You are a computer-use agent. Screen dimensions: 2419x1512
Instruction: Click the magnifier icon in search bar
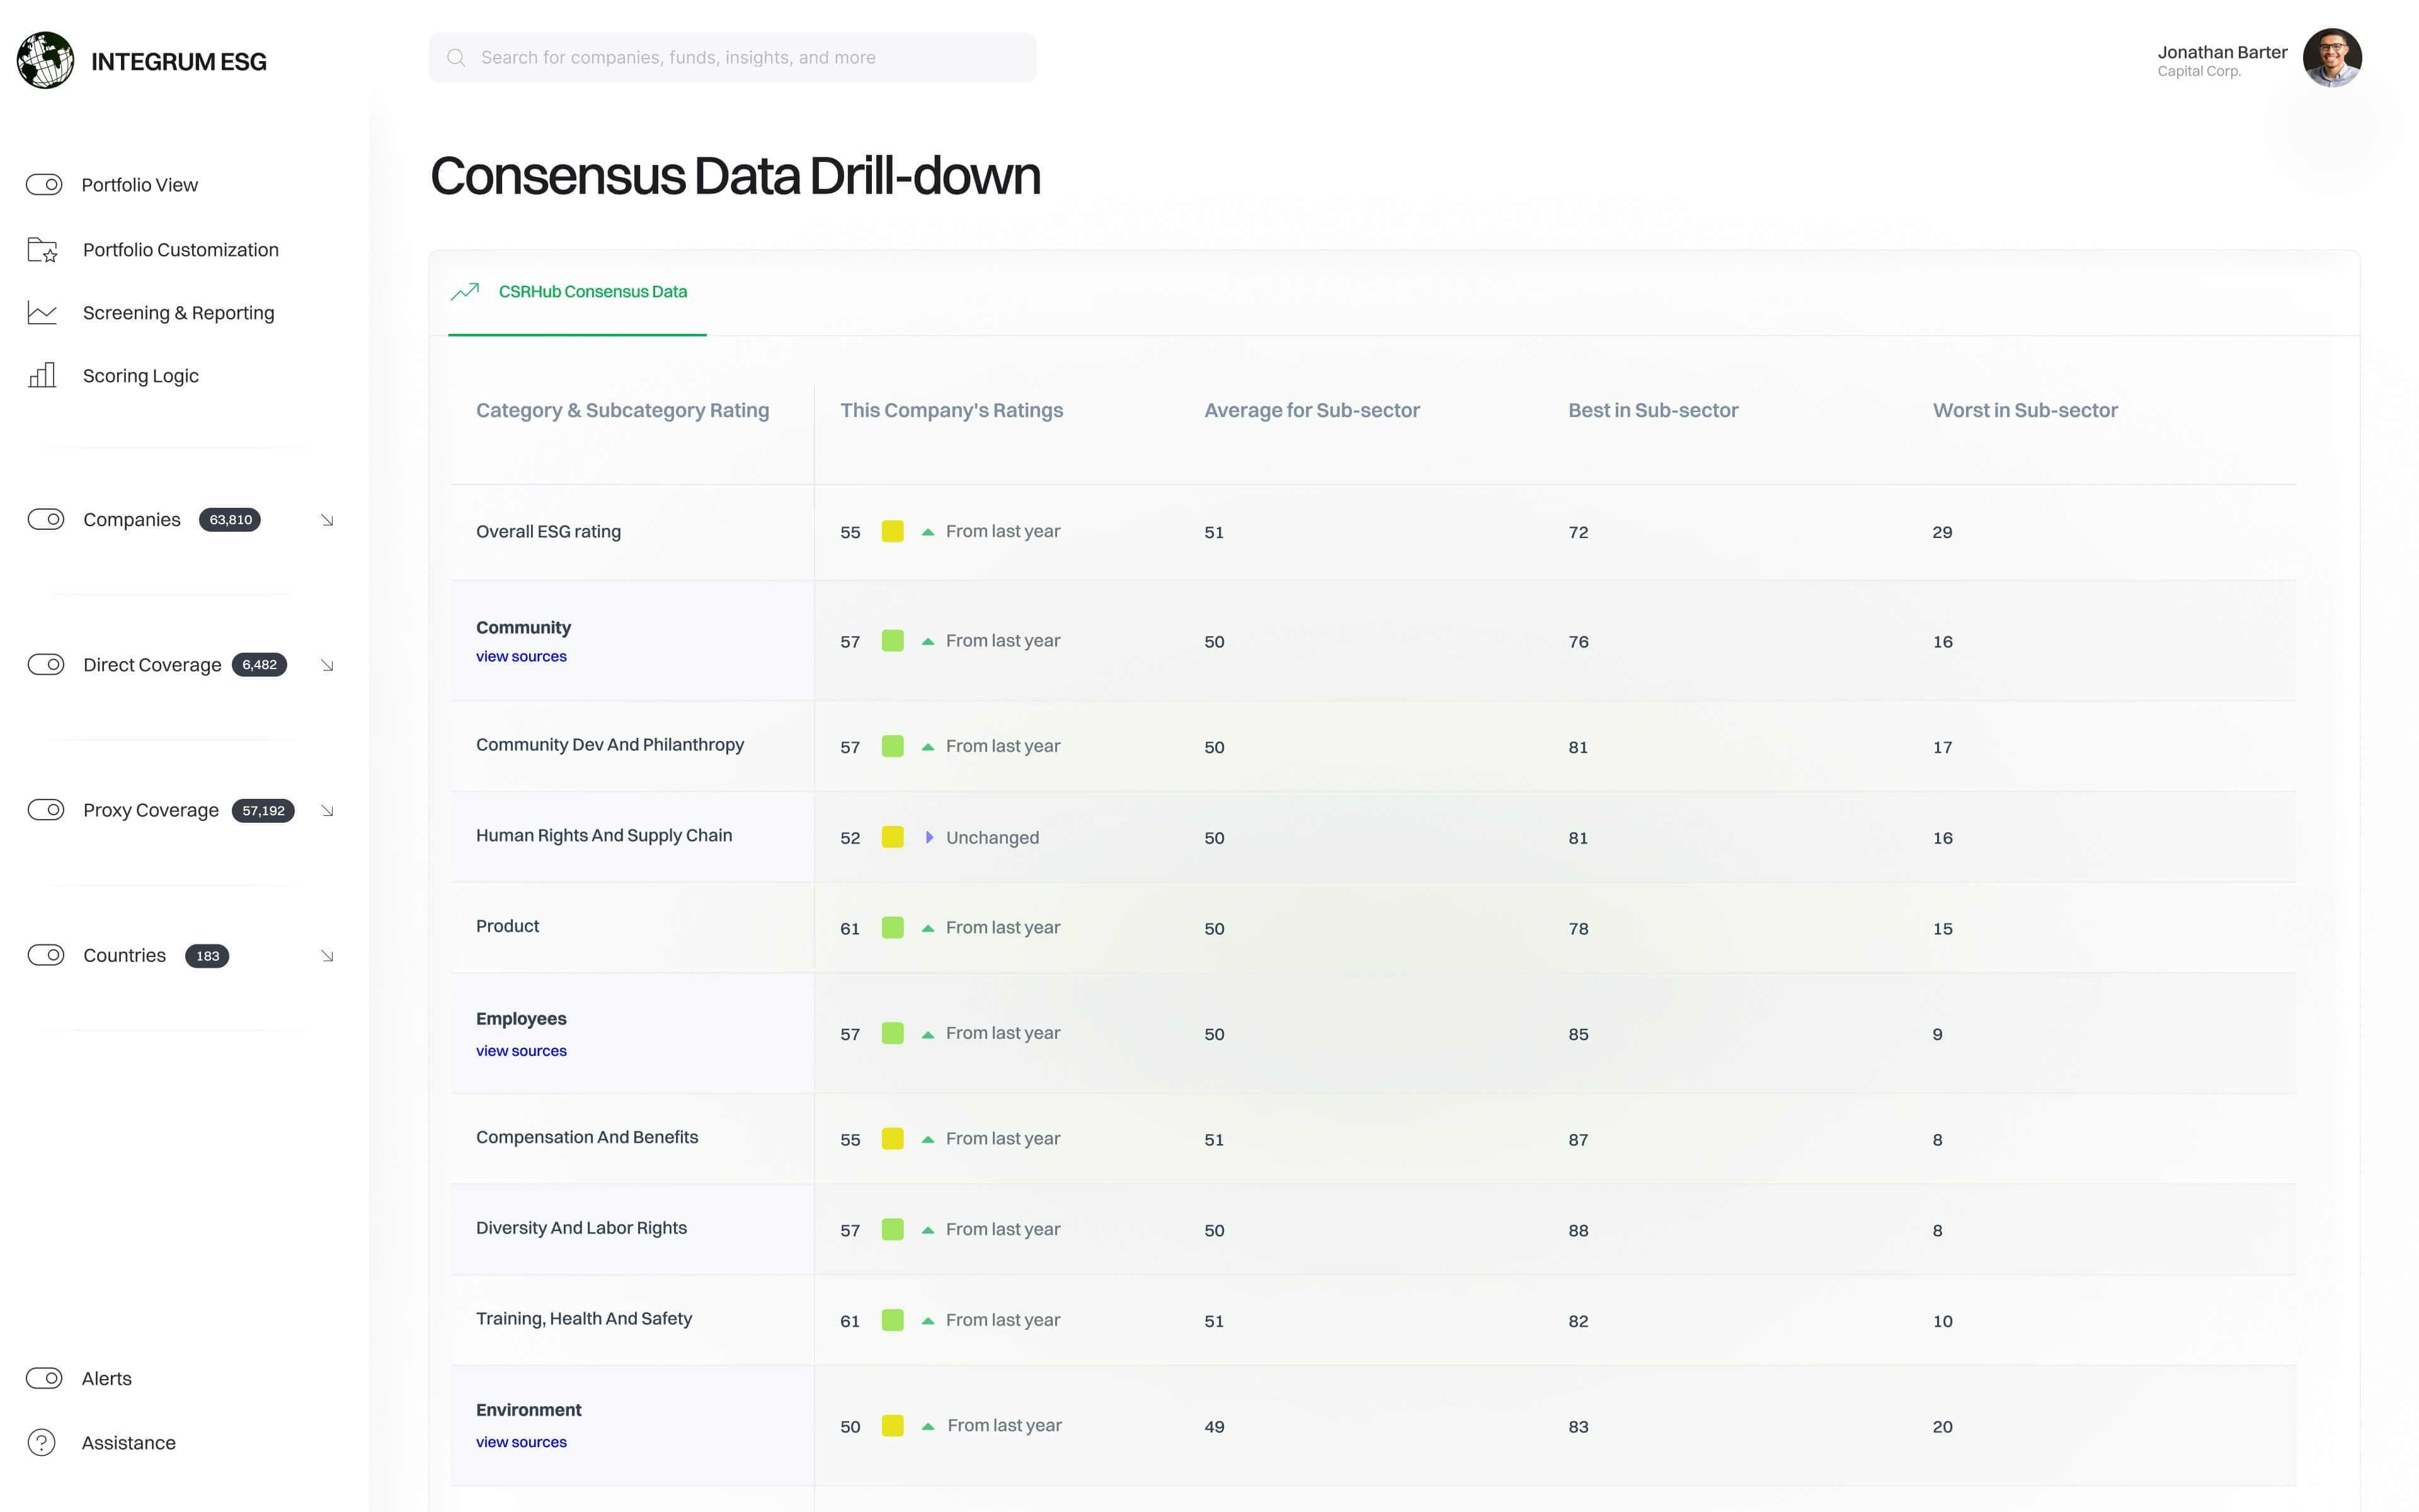456,58
